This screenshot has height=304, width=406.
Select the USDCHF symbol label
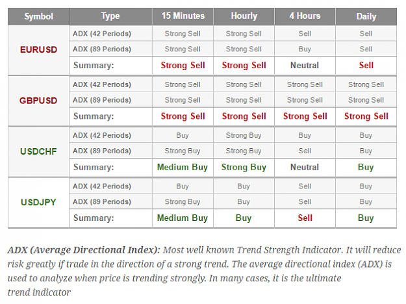coord(38,151)
